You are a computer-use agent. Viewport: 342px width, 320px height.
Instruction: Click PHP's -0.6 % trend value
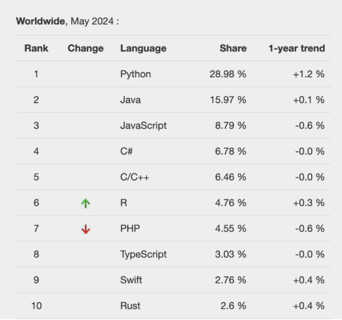(x=309, y=228)
